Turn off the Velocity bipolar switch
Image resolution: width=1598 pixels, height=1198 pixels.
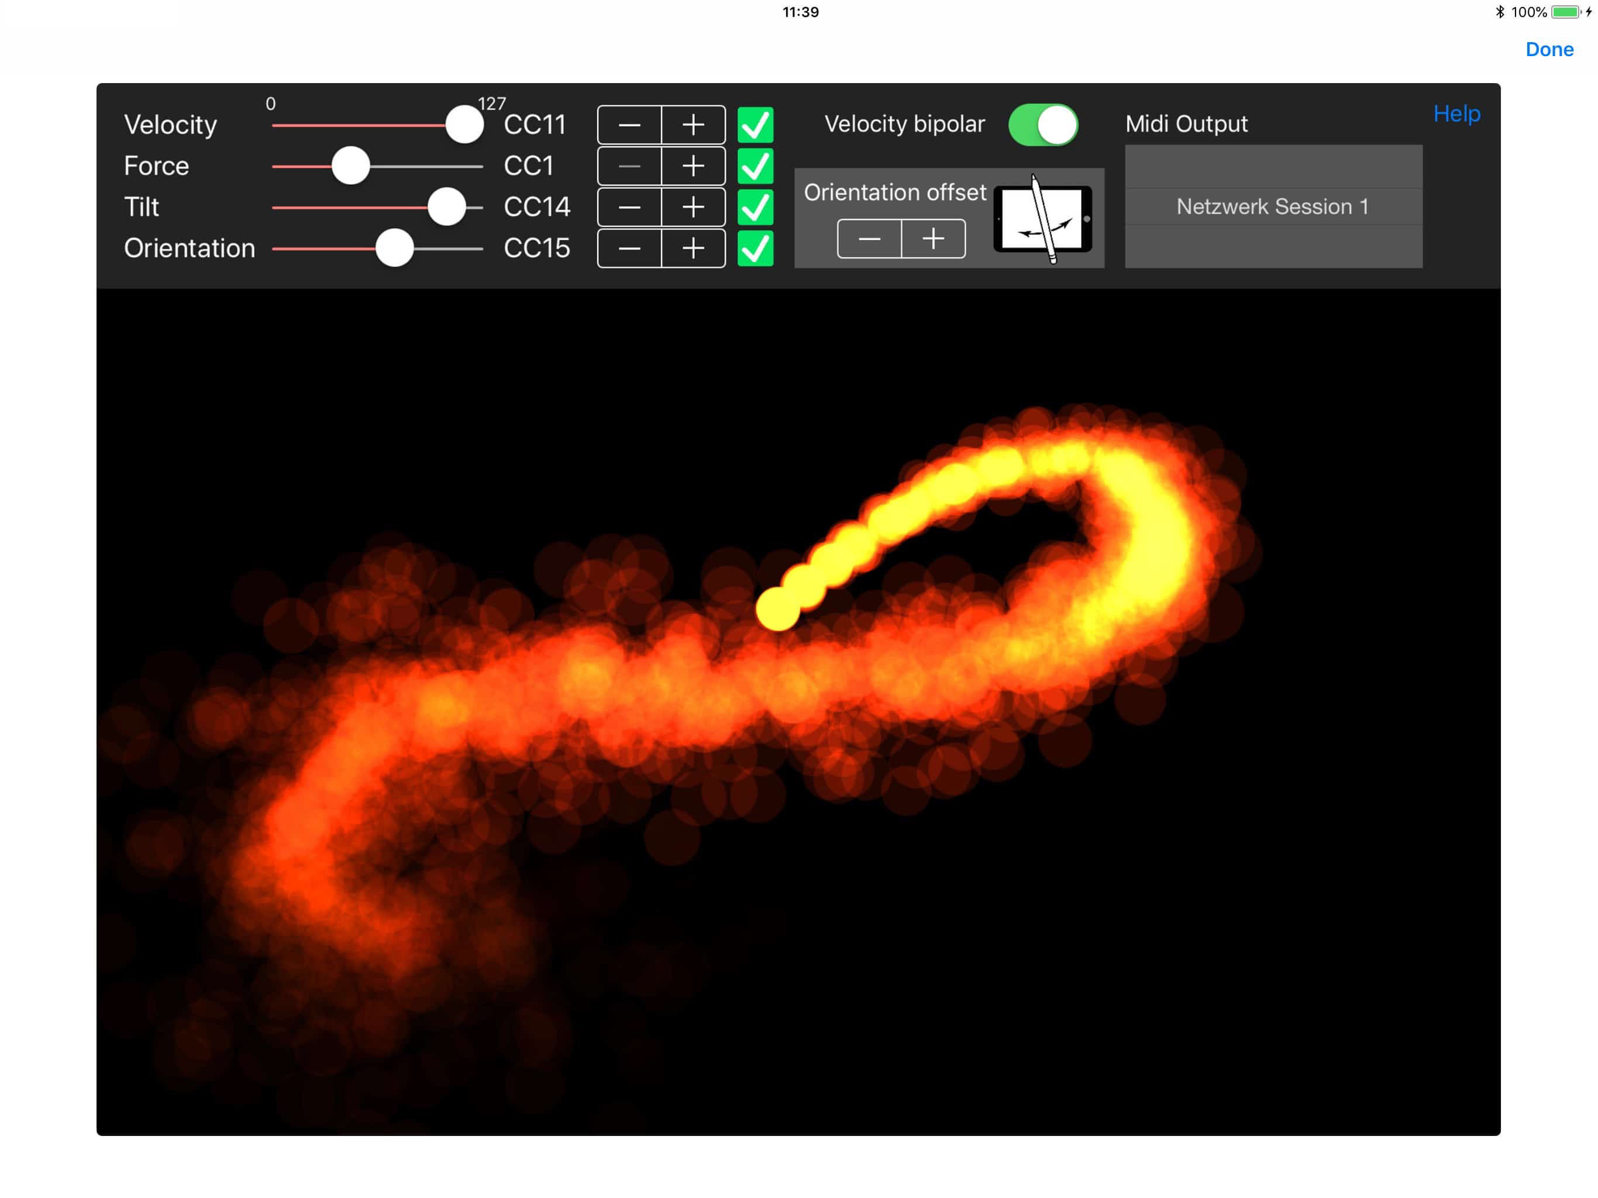[1042, 124]
